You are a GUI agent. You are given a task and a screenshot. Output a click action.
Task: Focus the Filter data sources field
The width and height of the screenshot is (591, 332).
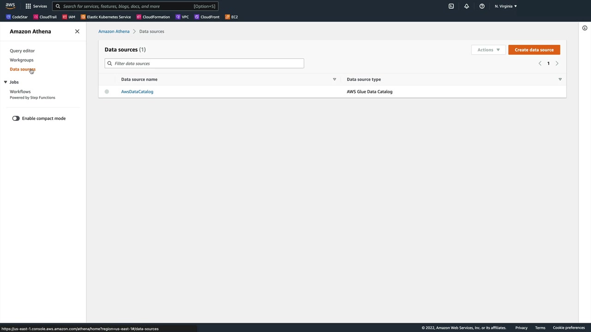click(205, 63)
